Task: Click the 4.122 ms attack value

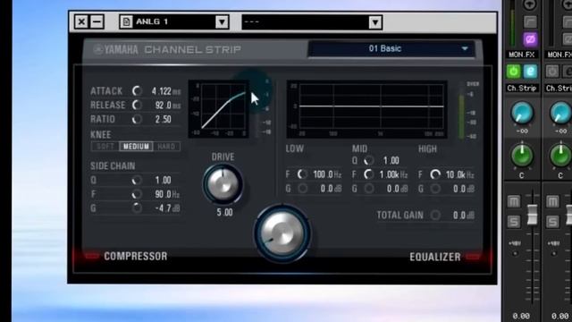Action: point(166,91)
